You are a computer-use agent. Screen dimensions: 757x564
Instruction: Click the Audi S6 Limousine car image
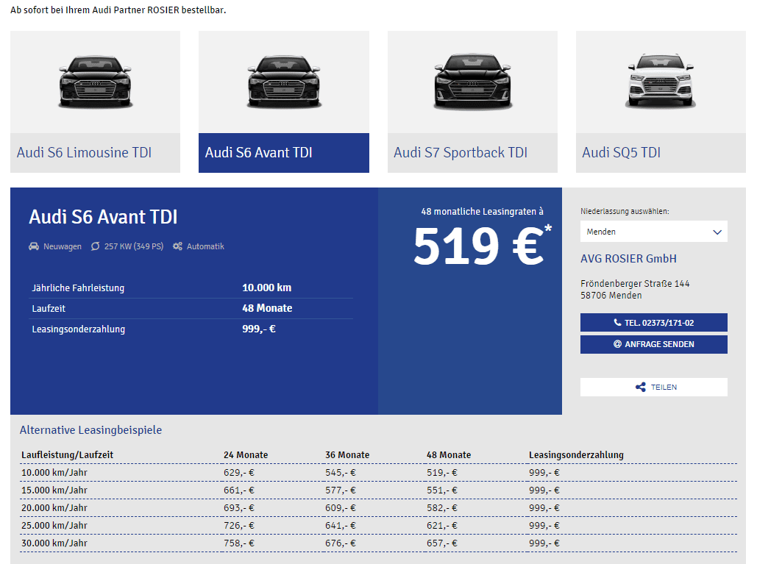pyautogui.click(x=95, y=82)
